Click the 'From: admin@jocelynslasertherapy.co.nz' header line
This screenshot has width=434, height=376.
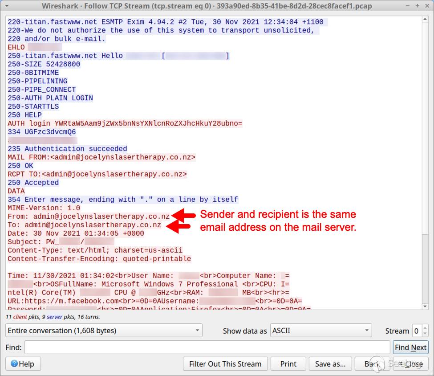tap(89, 217)
